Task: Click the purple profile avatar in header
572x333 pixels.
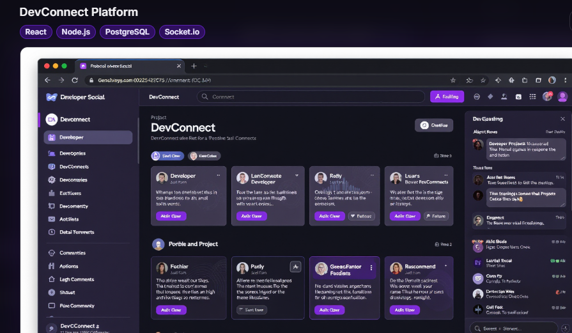Action: pos(562,97)
